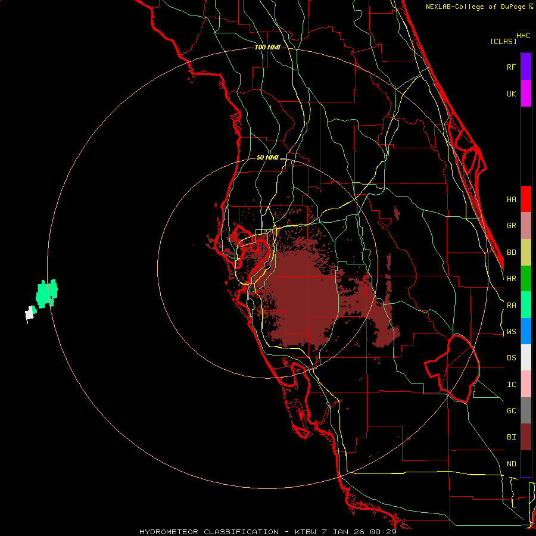Click the white dry snow echo offshore

click(29, 314)
